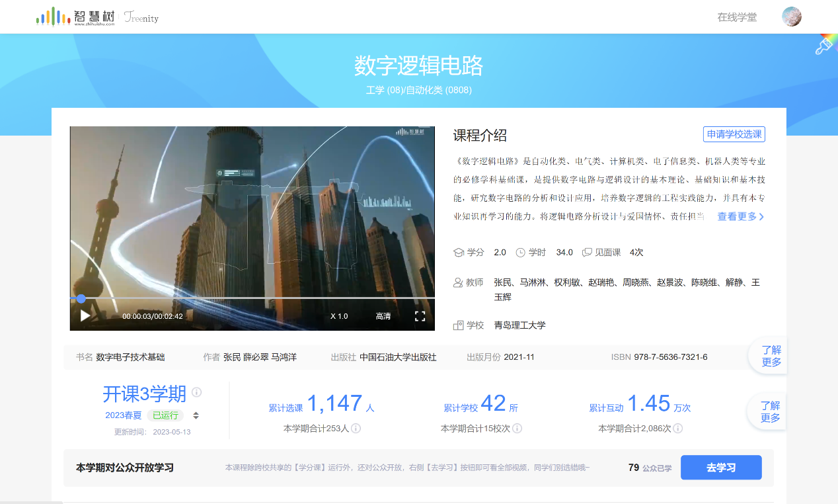
Task: Click info icon next to 本学期合计15校次
Action: tap(517, 429)
